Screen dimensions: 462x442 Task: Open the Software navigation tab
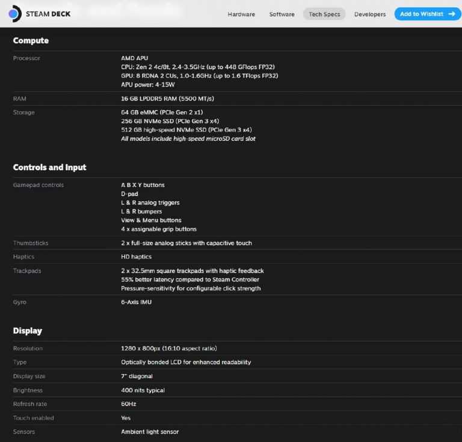point(282,14)
